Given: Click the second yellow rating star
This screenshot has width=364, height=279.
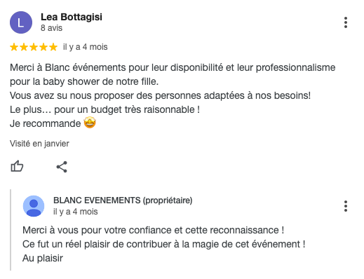Looking at the screenshot, I should pos(24,47).
